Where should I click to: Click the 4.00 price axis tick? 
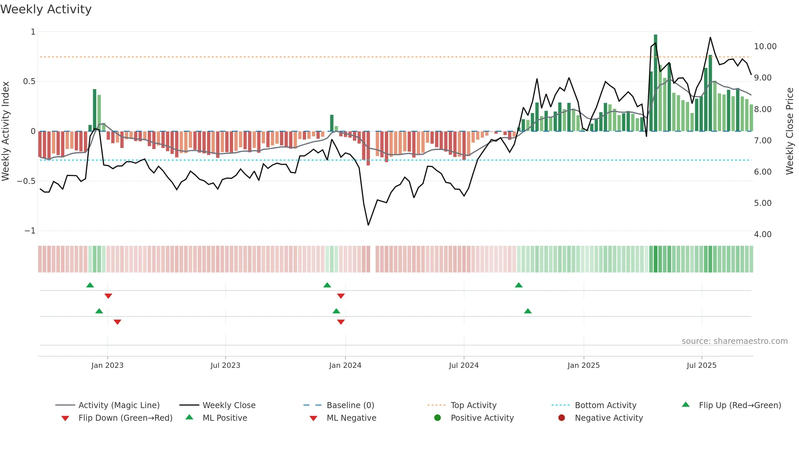pos(763,234)
